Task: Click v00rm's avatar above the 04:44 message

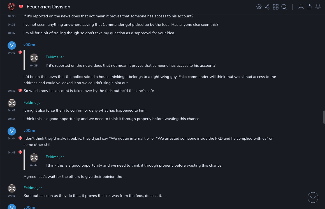Action: click(12, 131)
